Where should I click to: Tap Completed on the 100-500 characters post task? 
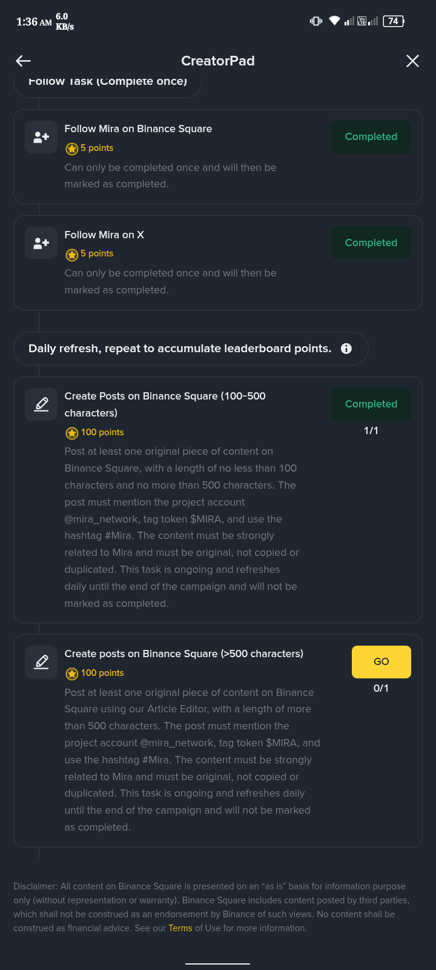[x=371, y=404]
